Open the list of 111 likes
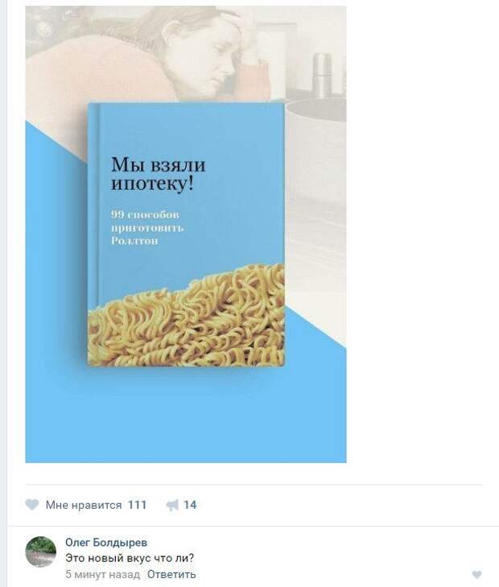Screen dimensions: 499x587 (137, 505)
